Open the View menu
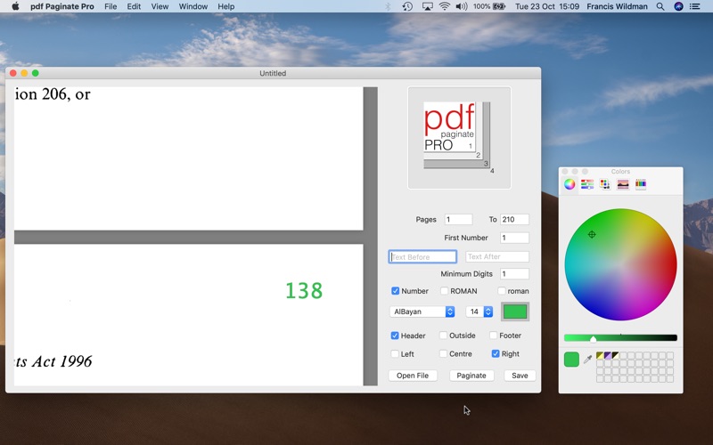The width and height of the screenshot is (713, 445). [x=160, y=6]
